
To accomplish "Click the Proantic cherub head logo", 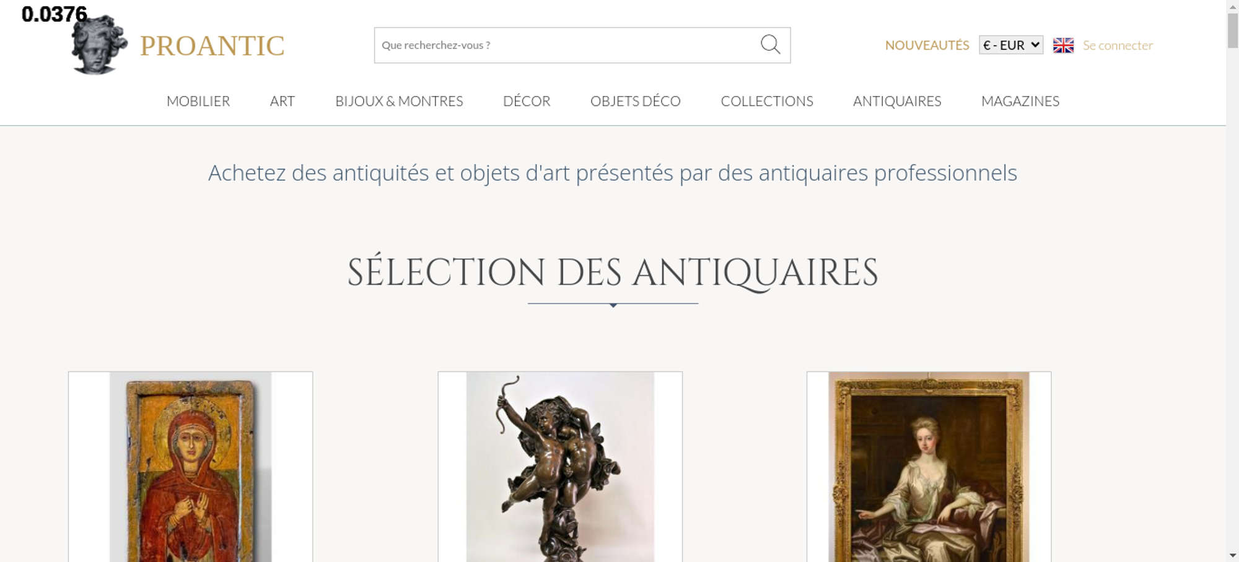I will 99,45.
